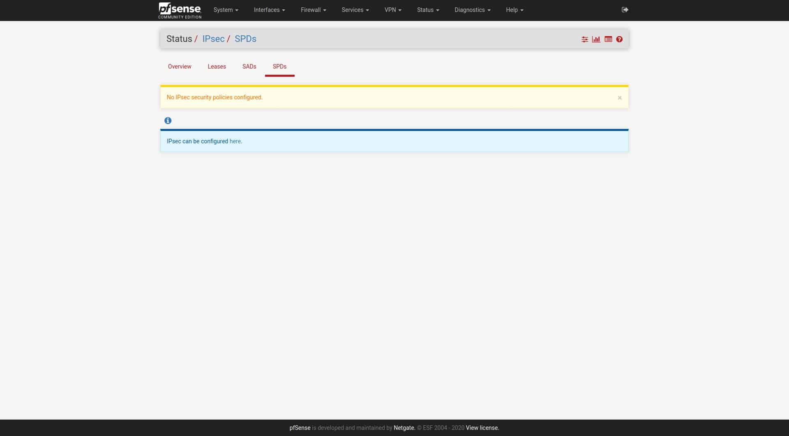Click 'No IPsec security policies configured.' text
This screenshot has height=436, width=789.
[215, 97]
